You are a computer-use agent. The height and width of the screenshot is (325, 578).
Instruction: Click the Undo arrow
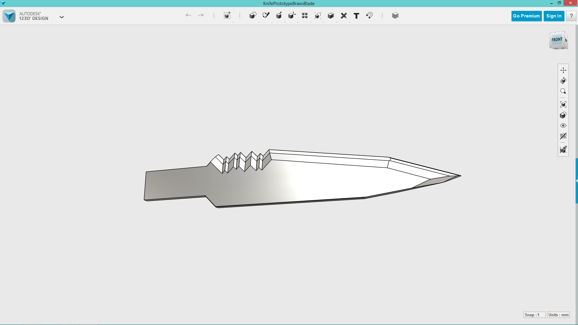[x=188, y=15]
